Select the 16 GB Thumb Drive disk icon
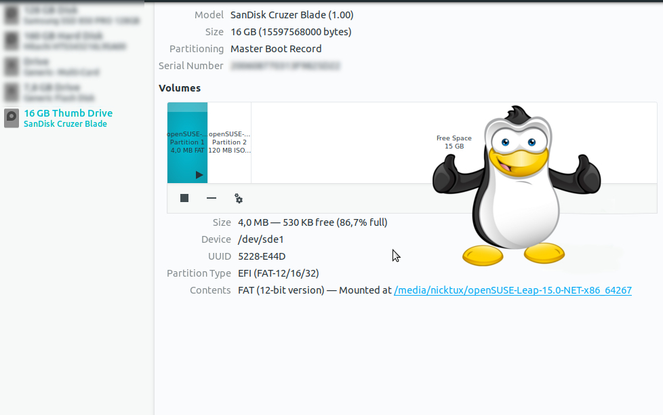The image size is (663, 415). click(12, 118)
